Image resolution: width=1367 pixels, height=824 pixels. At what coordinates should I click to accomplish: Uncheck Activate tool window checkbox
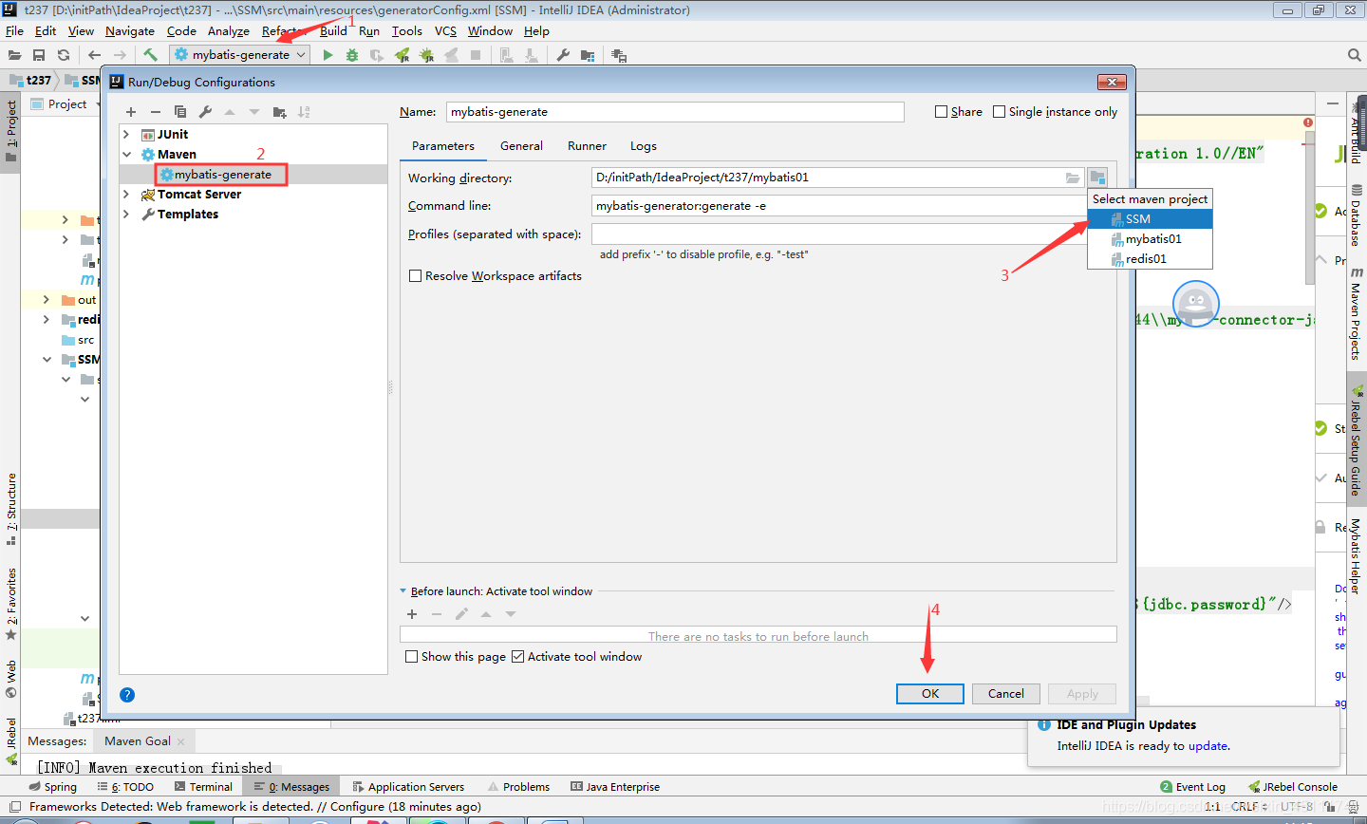518,657
